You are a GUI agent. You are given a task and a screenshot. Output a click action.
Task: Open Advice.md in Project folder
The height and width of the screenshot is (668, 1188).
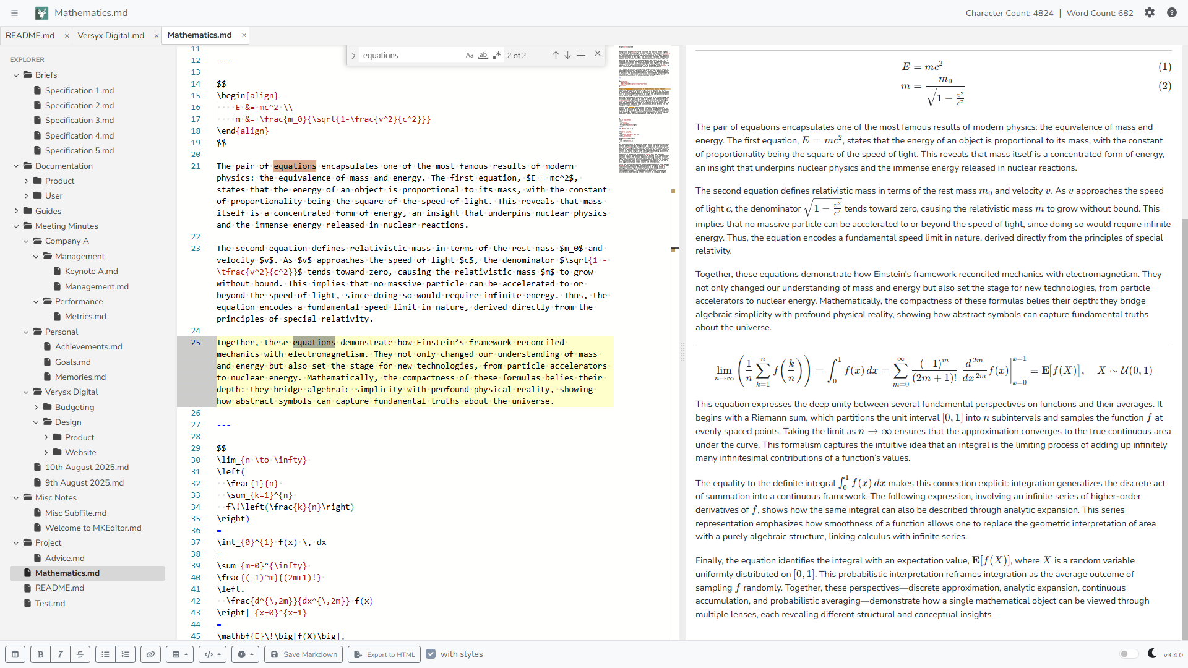tap(64, 559)
